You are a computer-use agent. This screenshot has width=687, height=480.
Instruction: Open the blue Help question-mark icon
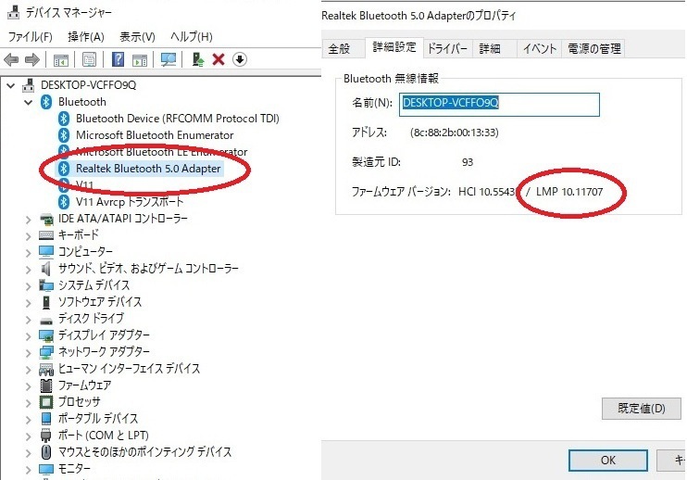118,59
